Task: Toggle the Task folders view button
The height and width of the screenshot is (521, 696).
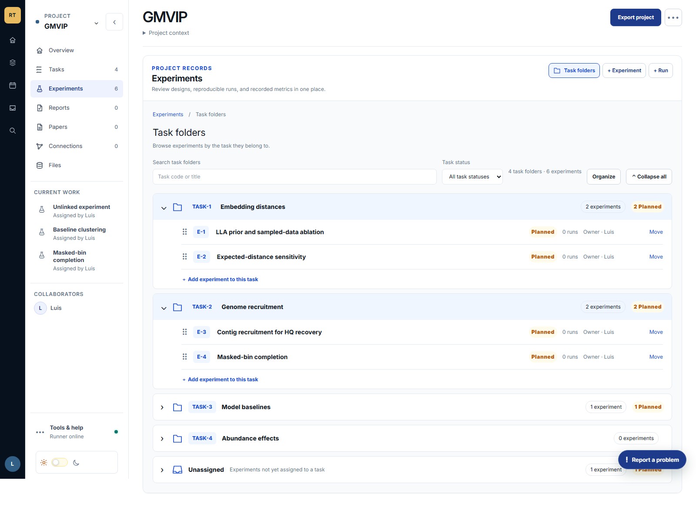Action: coord(574,71)
